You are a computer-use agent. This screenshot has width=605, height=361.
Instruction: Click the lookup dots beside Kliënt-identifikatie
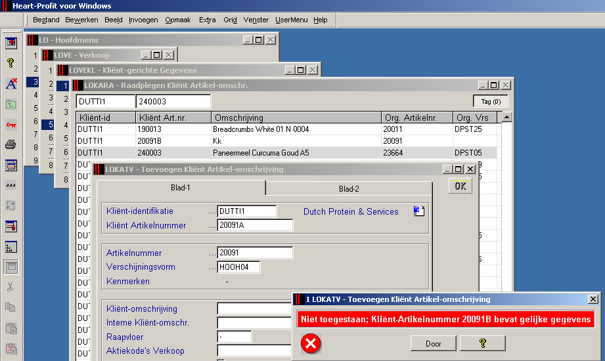212,212
